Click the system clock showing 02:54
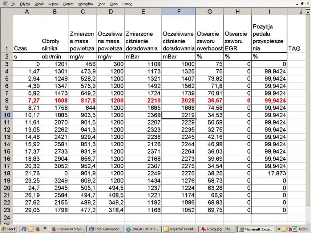The height and width of the screenshot is (233, 311). [x=303, y=229]
